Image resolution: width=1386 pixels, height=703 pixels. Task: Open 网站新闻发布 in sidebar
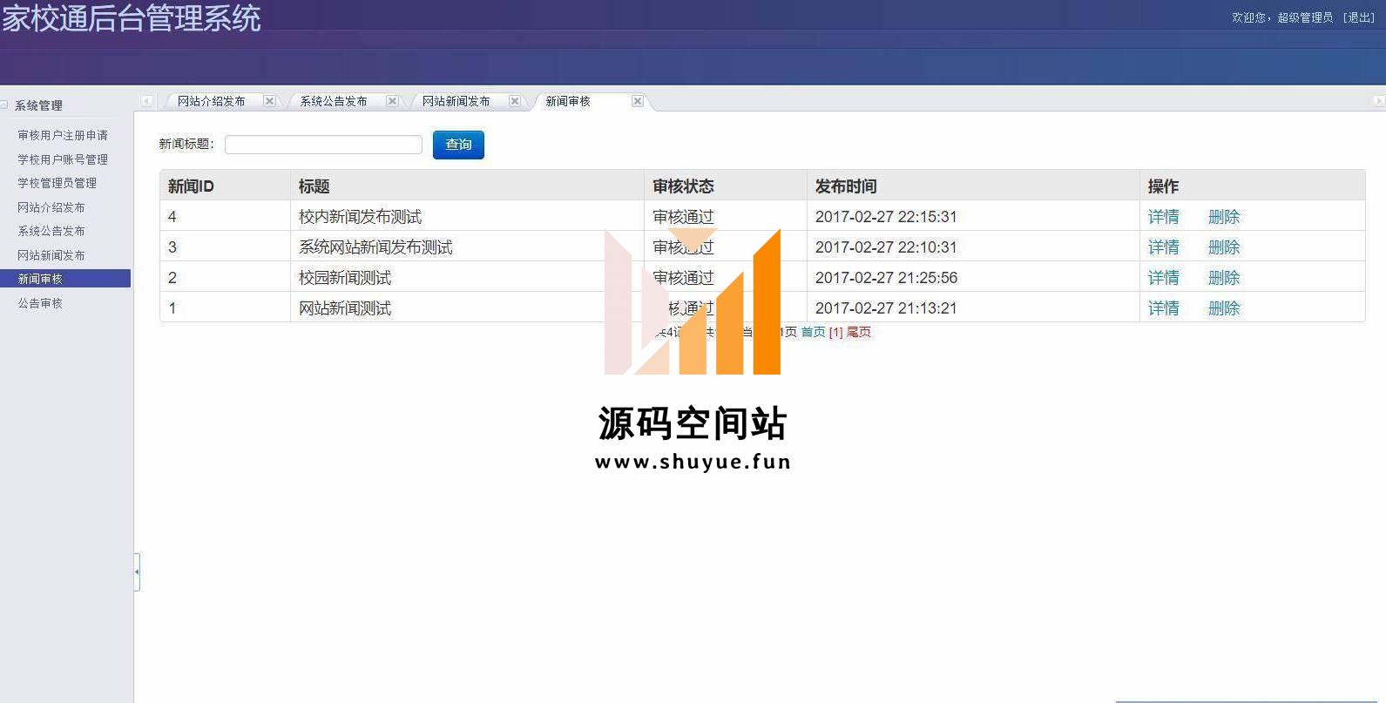coord(51,255)
